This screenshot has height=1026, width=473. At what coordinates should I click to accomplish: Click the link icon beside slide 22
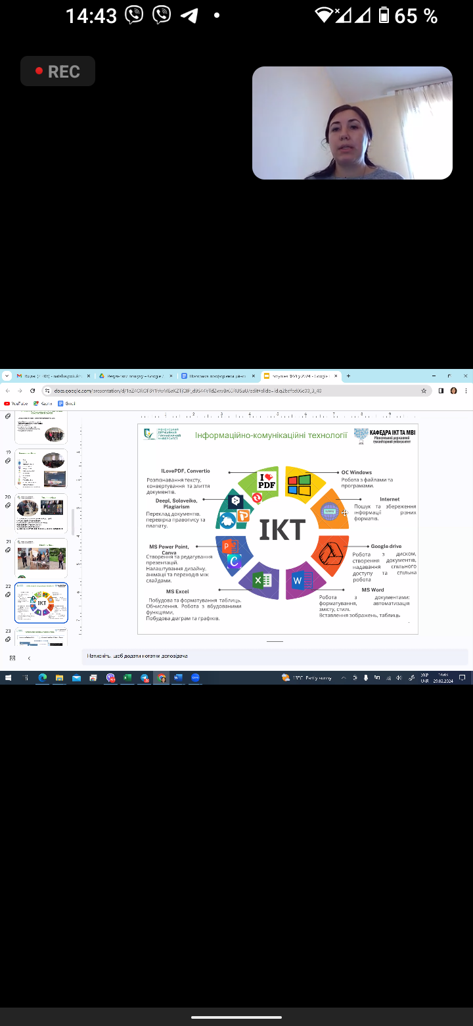pyautogui.click(x=8, y=595)
